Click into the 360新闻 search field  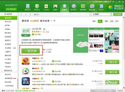tap(101, 14)
